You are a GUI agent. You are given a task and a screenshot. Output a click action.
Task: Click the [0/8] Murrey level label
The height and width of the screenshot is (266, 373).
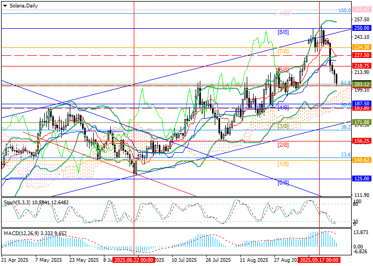coord(283,182)
